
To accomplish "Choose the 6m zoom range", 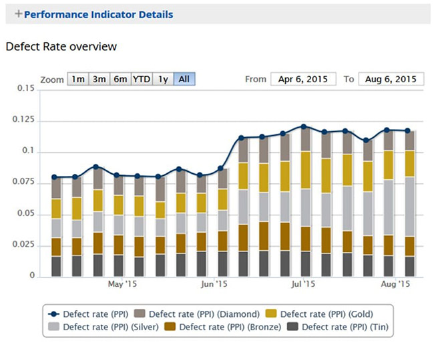I will (x=120, y=79).
